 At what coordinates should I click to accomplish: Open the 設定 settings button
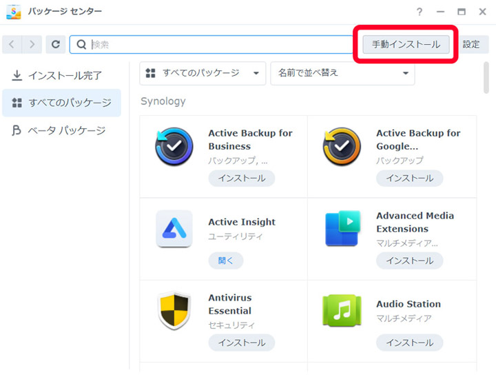click(x=471, y=44)
